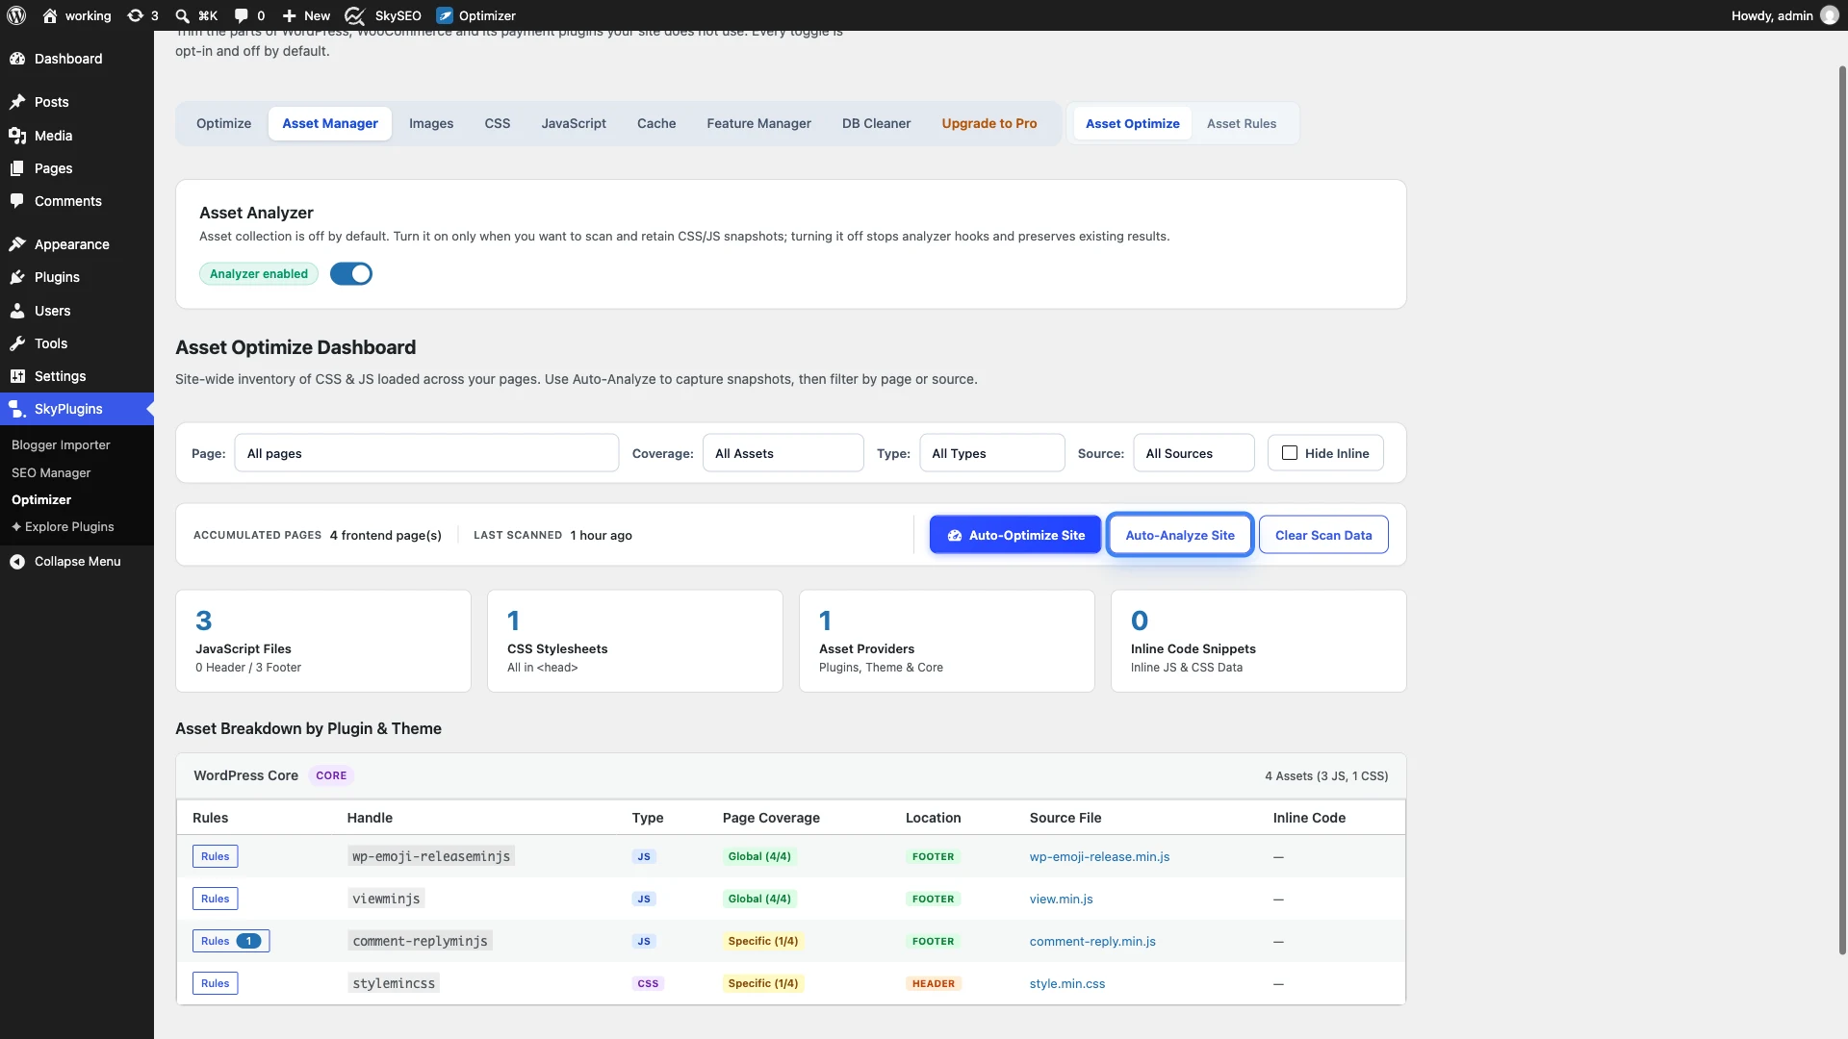Click the admin avatar icon
The image size is (1848, 1039).
coord(1830,15)
